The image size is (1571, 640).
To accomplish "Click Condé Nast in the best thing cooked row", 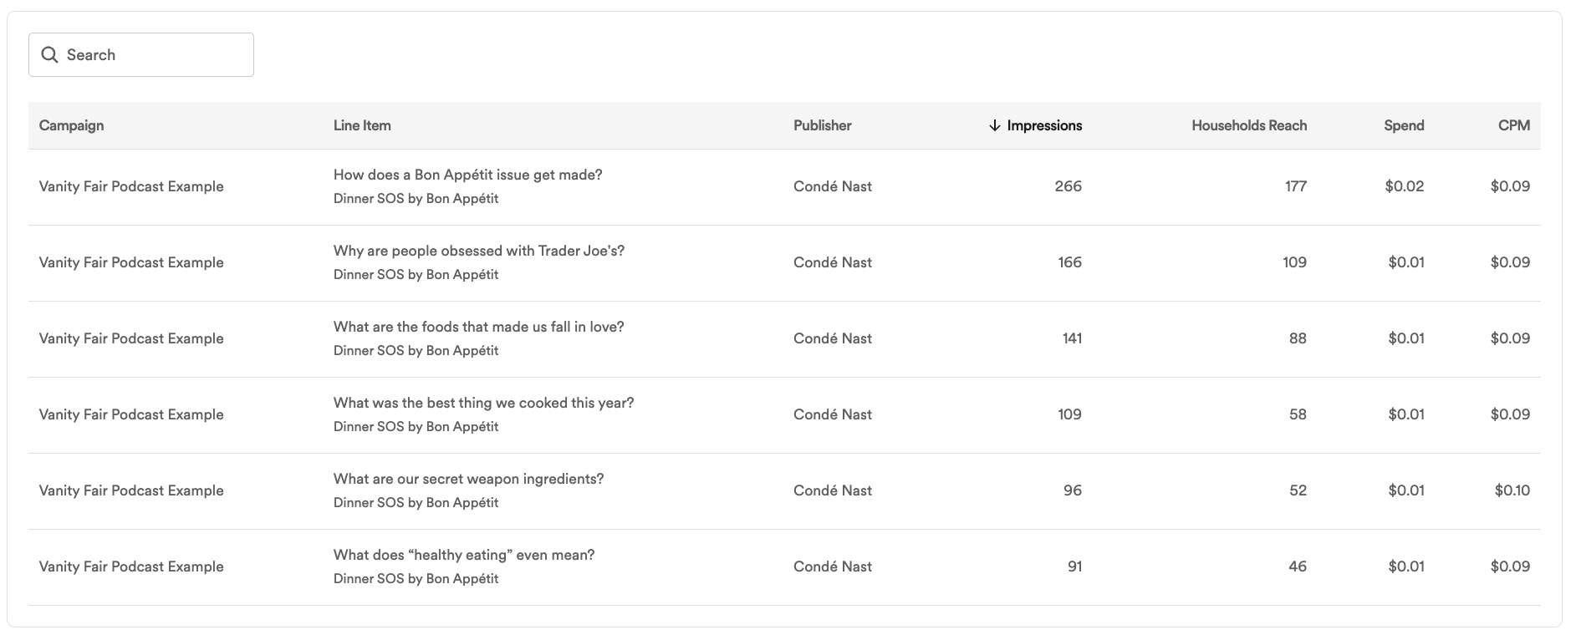I will pyautogui.click(x=833, y=414).
